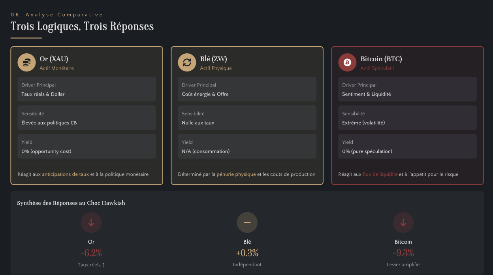
Task: Click the minus icon above Blé
Action: 247,222
